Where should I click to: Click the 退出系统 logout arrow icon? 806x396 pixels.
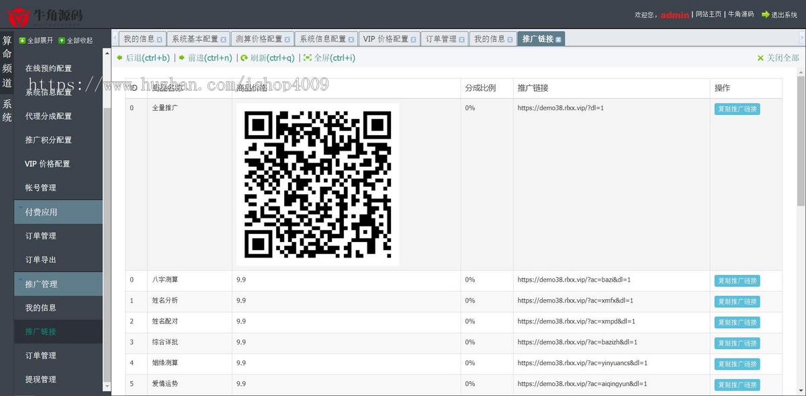[765, 14]
